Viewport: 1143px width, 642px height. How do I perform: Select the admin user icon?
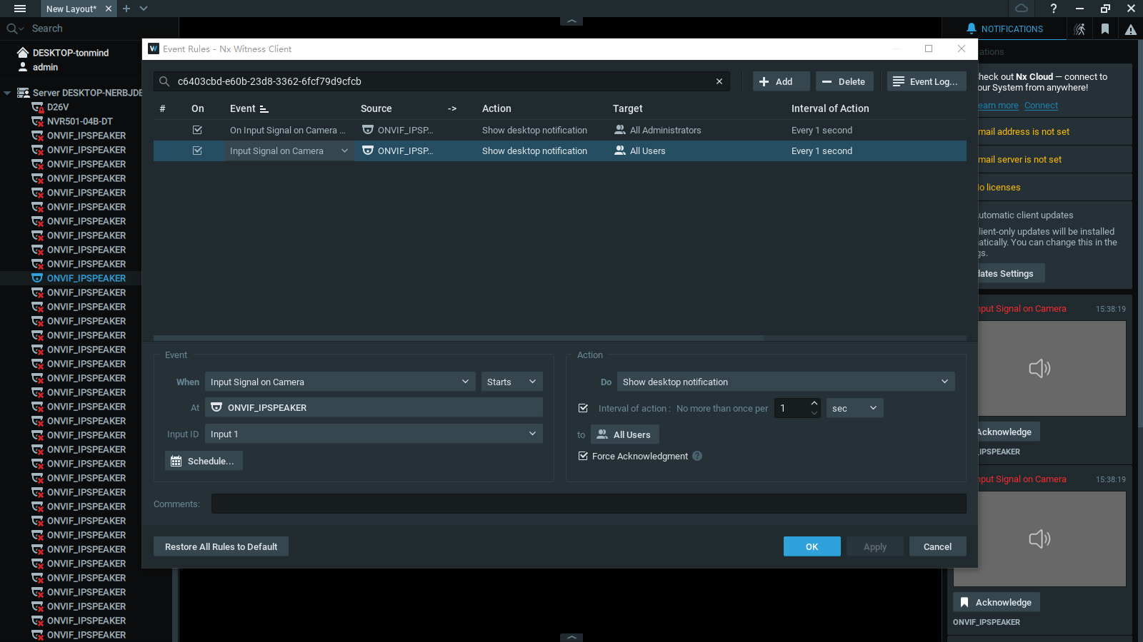coord(23,67)
